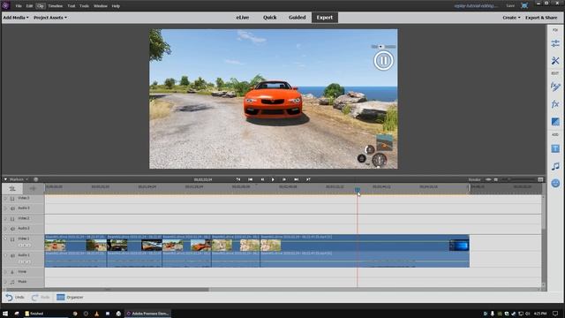Switch to the eLive tab
This screenshot has width=565, height=318.
tap(243, 18)
